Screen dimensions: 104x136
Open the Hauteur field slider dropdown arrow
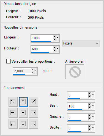pos(58,49)
